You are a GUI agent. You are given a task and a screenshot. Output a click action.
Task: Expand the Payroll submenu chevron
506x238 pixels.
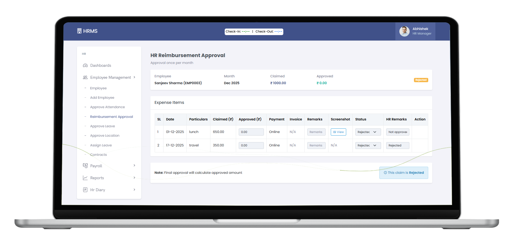point(134,166)
